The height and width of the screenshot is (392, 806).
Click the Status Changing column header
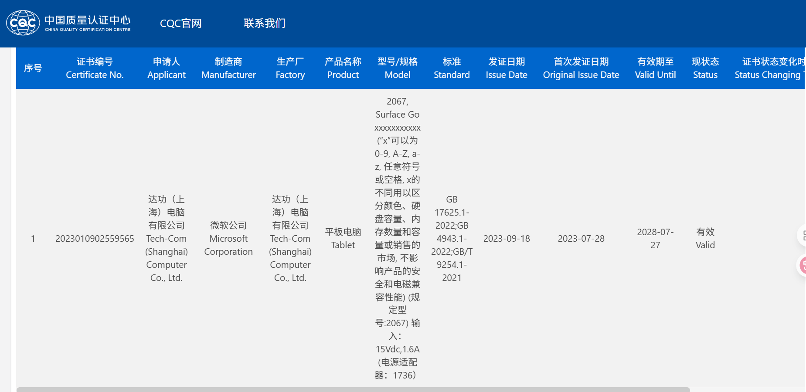(x=769, y=68)
